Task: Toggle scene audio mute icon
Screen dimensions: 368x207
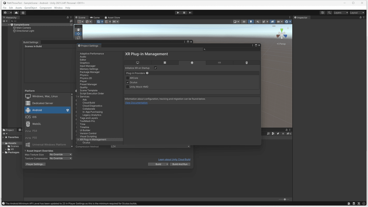Action: coord(258,22)
